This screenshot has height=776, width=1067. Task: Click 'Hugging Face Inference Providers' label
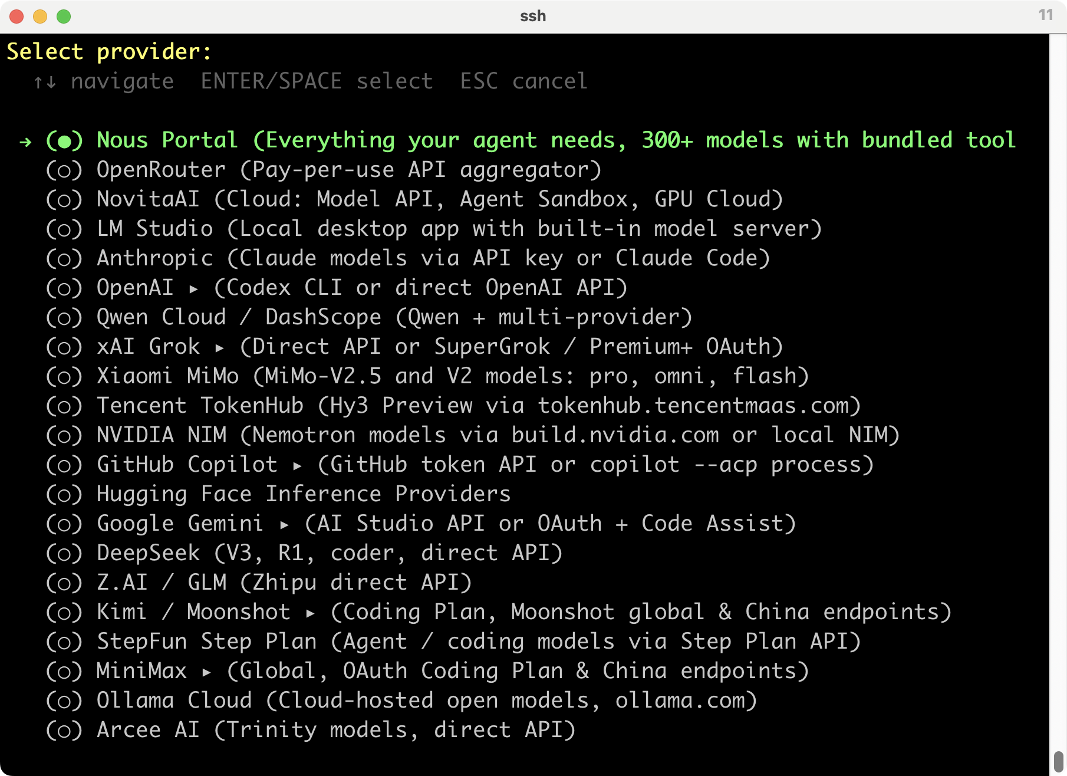(304, 494)
